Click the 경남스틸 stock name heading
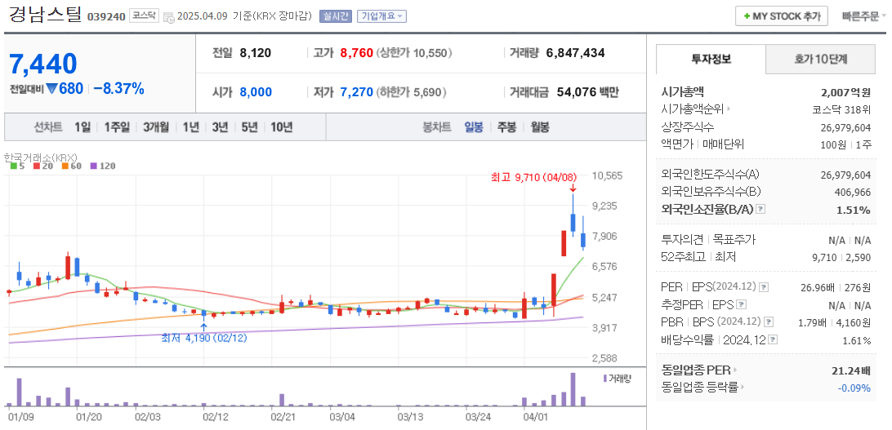This screenshot has width=892, height=430. click(x=45, y=15)
